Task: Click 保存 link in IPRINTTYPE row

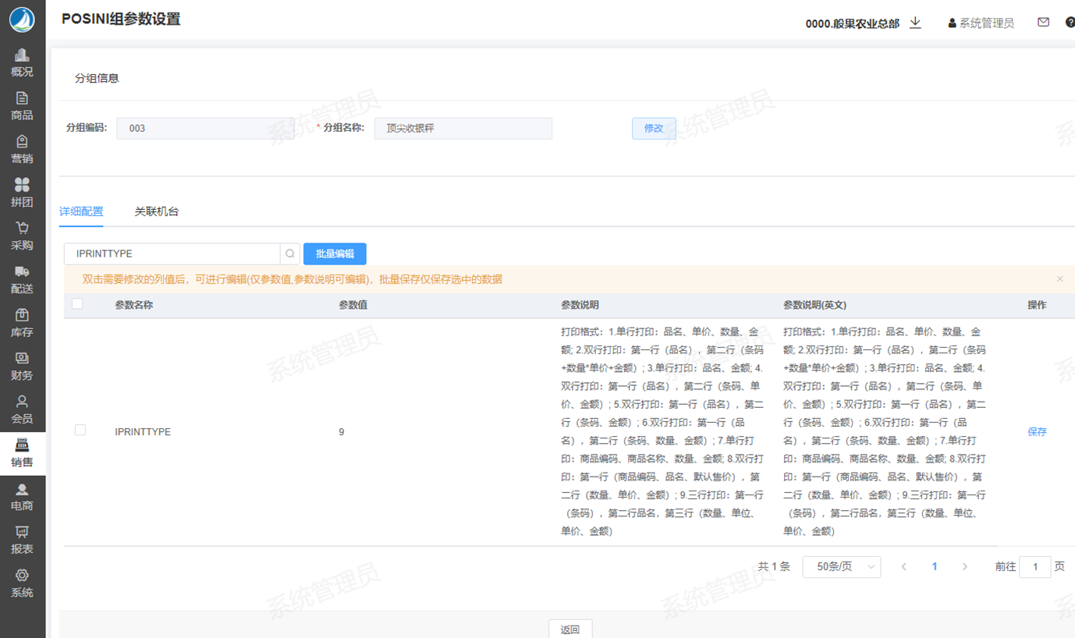Action: click(1037, 432)
